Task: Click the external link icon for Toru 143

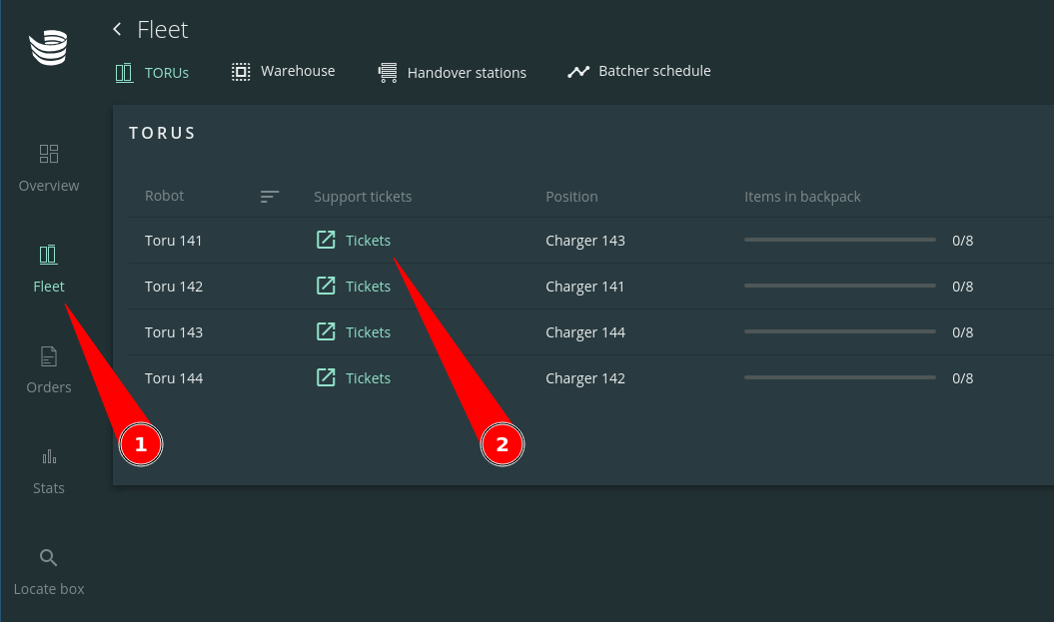Action: click(326, 331)
